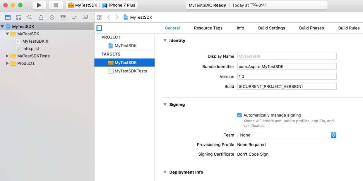
Task: Open the Build Phases tab
Action: pos(311,28)
